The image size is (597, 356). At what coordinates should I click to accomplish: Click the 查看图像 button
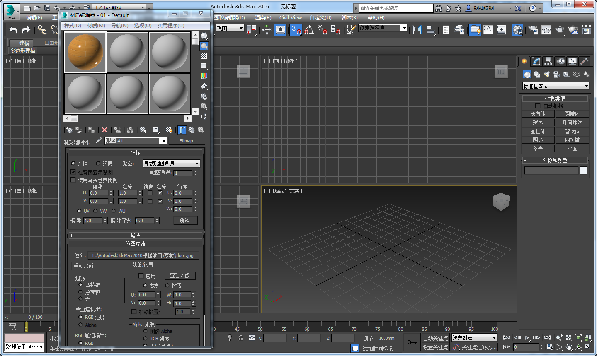[x=180, y=275]
